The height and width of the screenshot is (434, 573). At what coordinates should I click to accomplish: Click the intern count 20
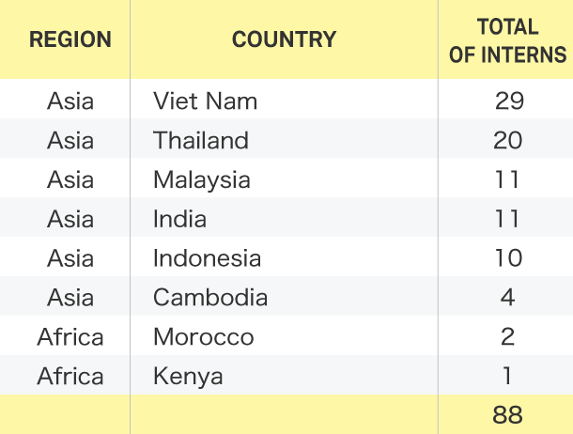[507, 140]
